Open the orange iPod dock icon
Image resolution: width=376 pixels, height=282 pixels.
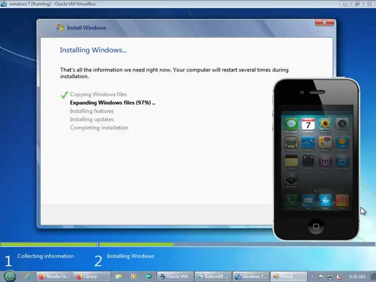(342, 200)
